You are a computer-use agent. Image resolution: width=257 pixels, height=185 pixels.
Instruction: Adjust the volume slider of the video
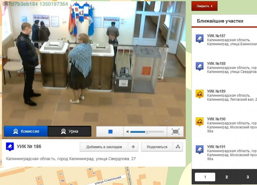pos(147,132)
